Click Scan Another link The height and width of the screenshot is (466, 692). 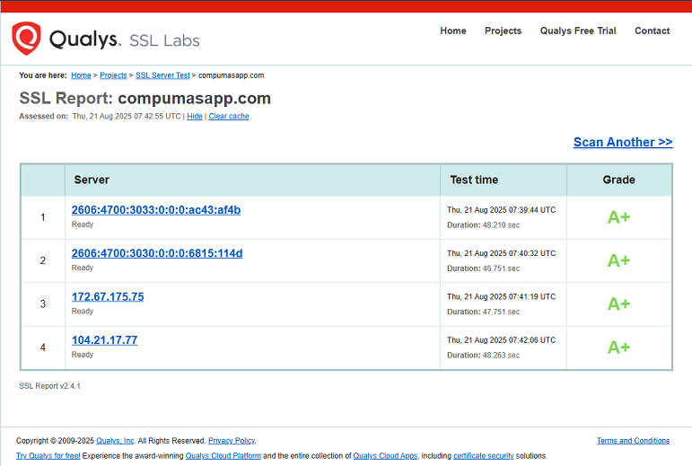pos(622,142)
